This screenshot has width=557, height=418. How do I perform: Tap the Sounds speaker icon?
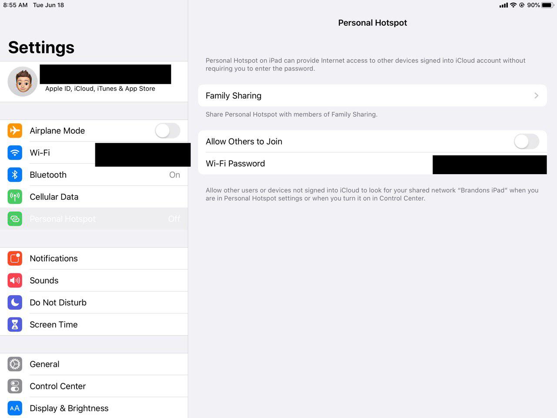(15, 280)
